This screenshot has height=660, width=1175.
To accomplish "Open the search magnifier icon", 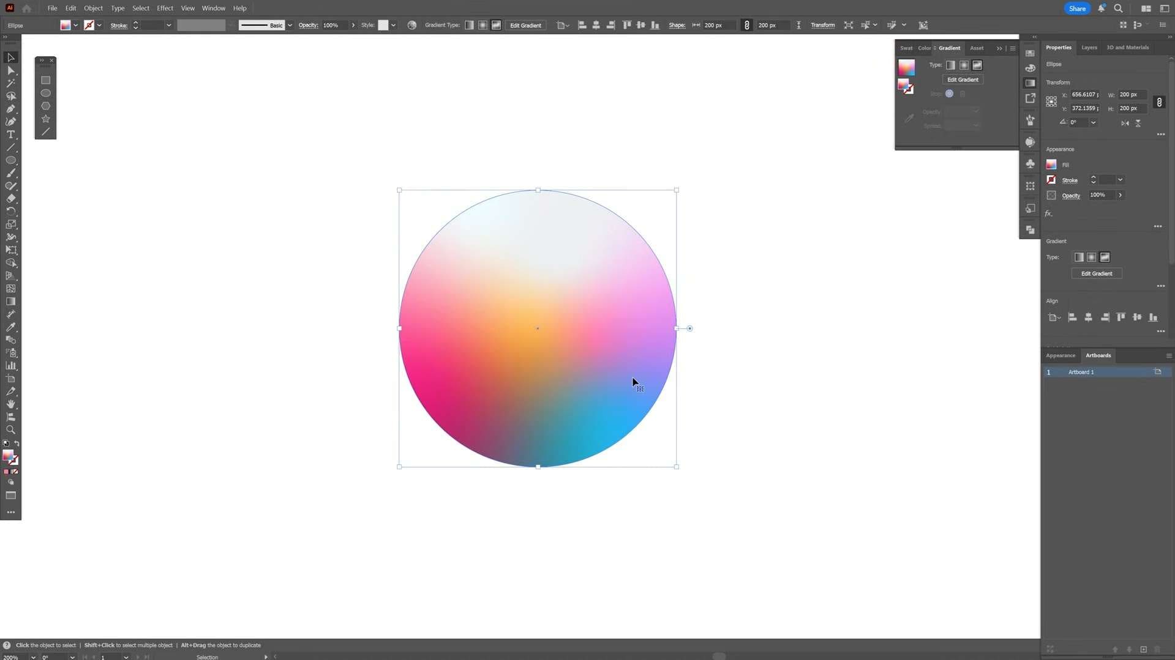I will [x=1118, y=9].
